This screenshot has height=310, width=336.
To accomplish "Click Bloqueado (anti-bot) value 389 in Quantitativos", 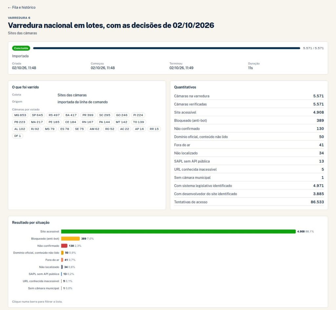I will pyautogui.click(x=320, y=120).
